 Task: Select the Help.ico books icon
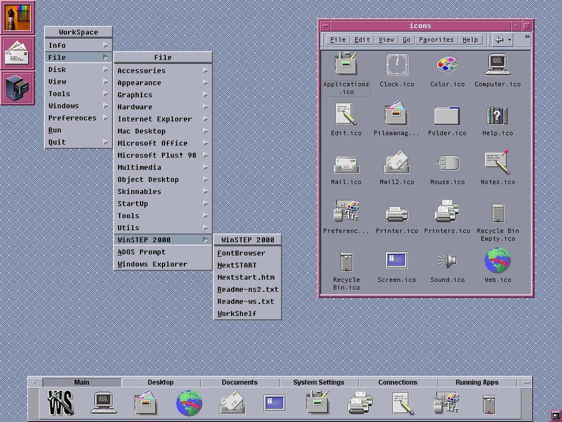click(497, 114)
